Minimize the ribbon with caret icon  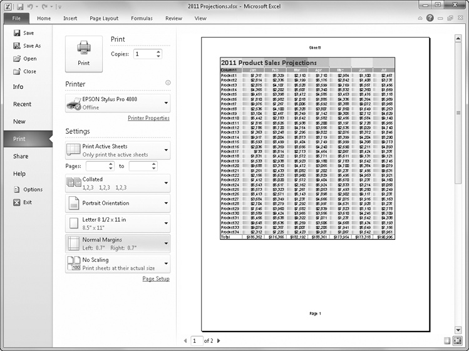[420, 18]
